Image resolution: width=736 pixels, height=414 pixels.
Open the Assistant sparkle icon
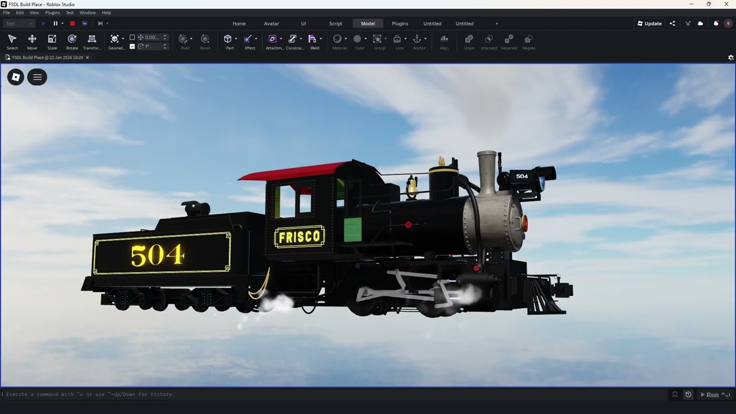click(688, 24)
